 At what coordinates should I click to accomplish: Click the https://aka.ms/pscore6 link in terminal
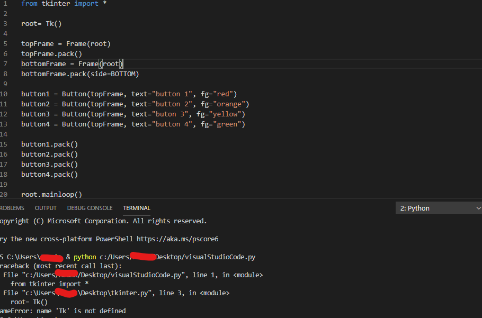click(x=177, y=239)
